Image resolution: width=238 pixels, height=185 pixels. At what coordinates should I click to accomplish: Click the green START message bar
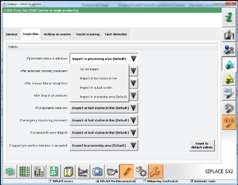click(112, 10)
